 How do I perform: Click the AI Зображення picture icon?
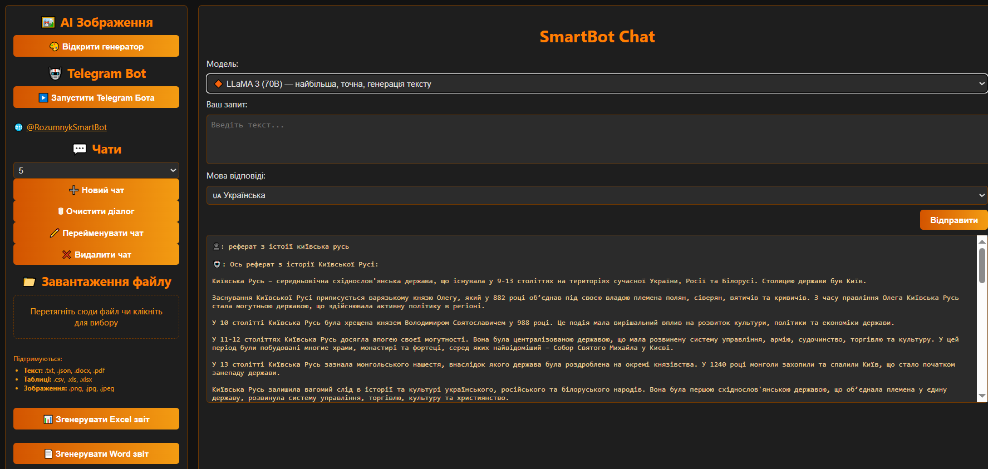tap(48, 22)
